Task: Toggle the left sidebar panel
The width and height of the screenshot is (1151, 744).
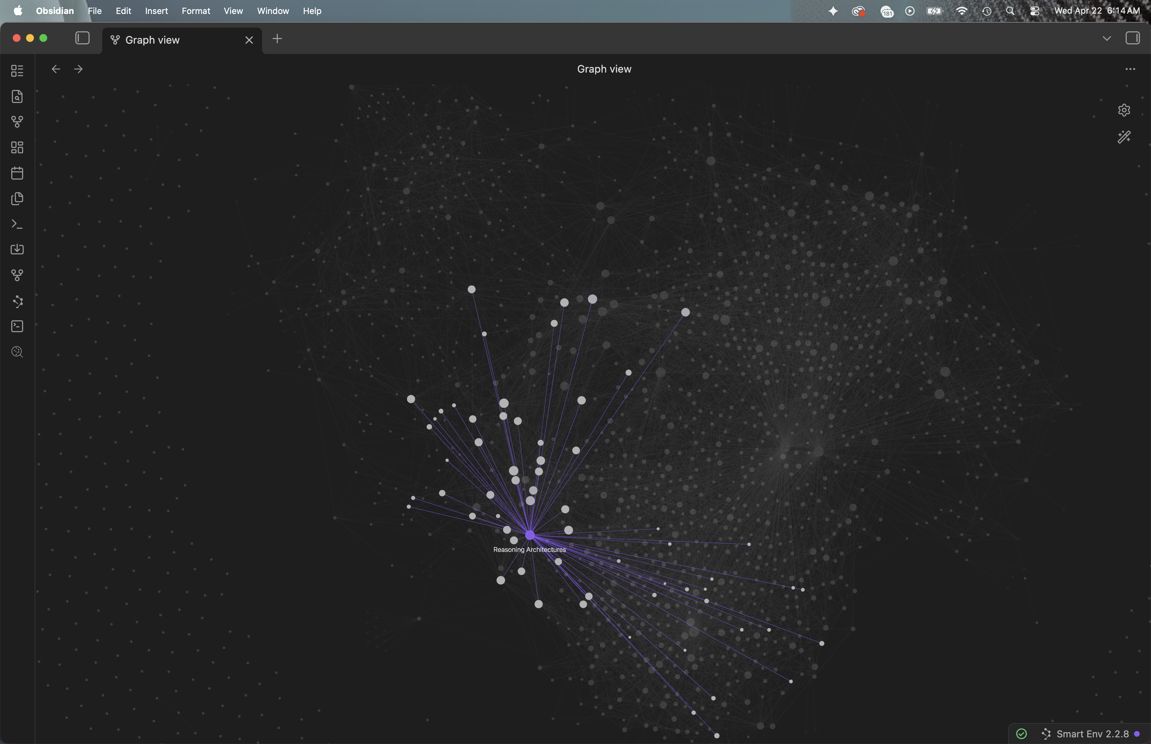Action: pyautogui.click(x=83, y=38)
